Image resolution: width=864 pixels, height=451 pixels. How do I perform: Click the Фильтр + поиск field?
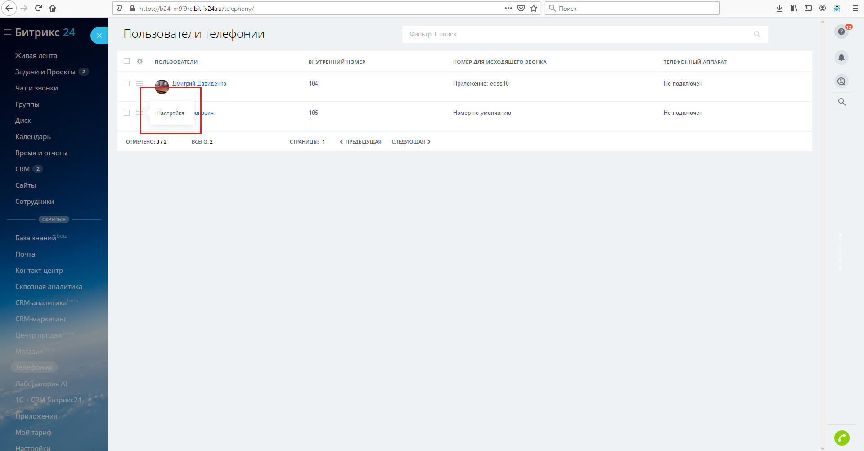[x=585, y=34]
